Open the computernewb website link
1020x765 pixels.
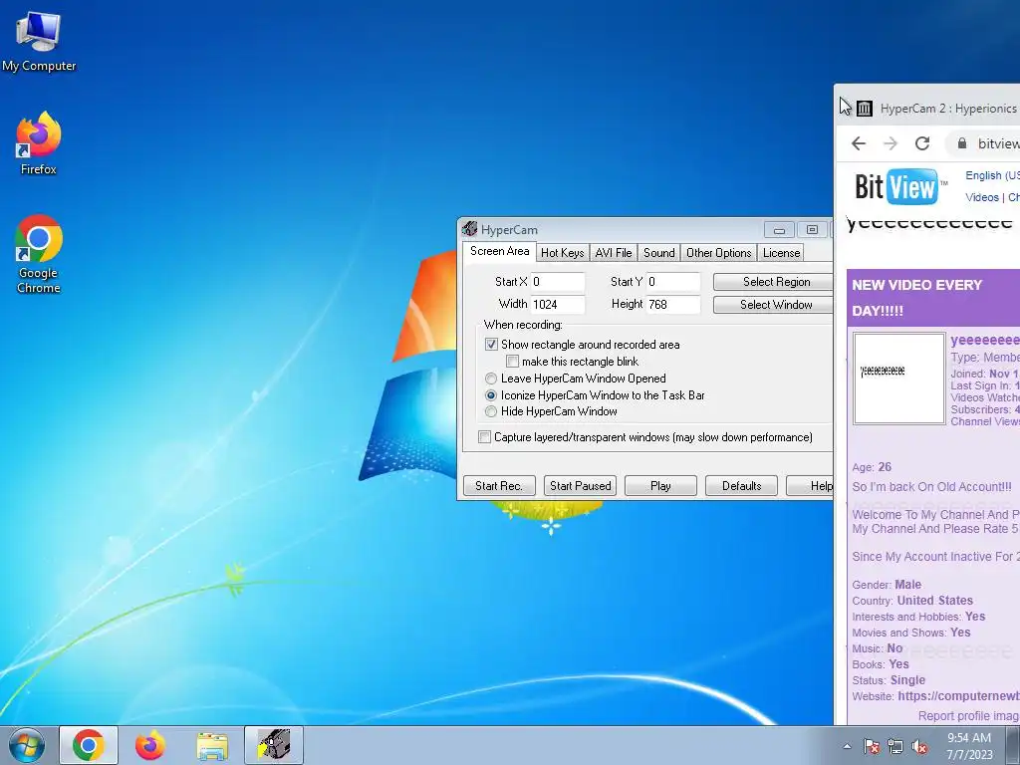click(959, 696)
